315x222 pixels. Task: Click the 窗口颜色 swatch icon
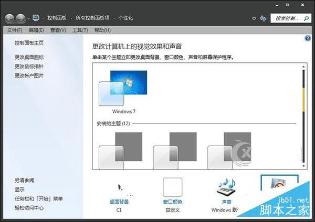(173, 187)
